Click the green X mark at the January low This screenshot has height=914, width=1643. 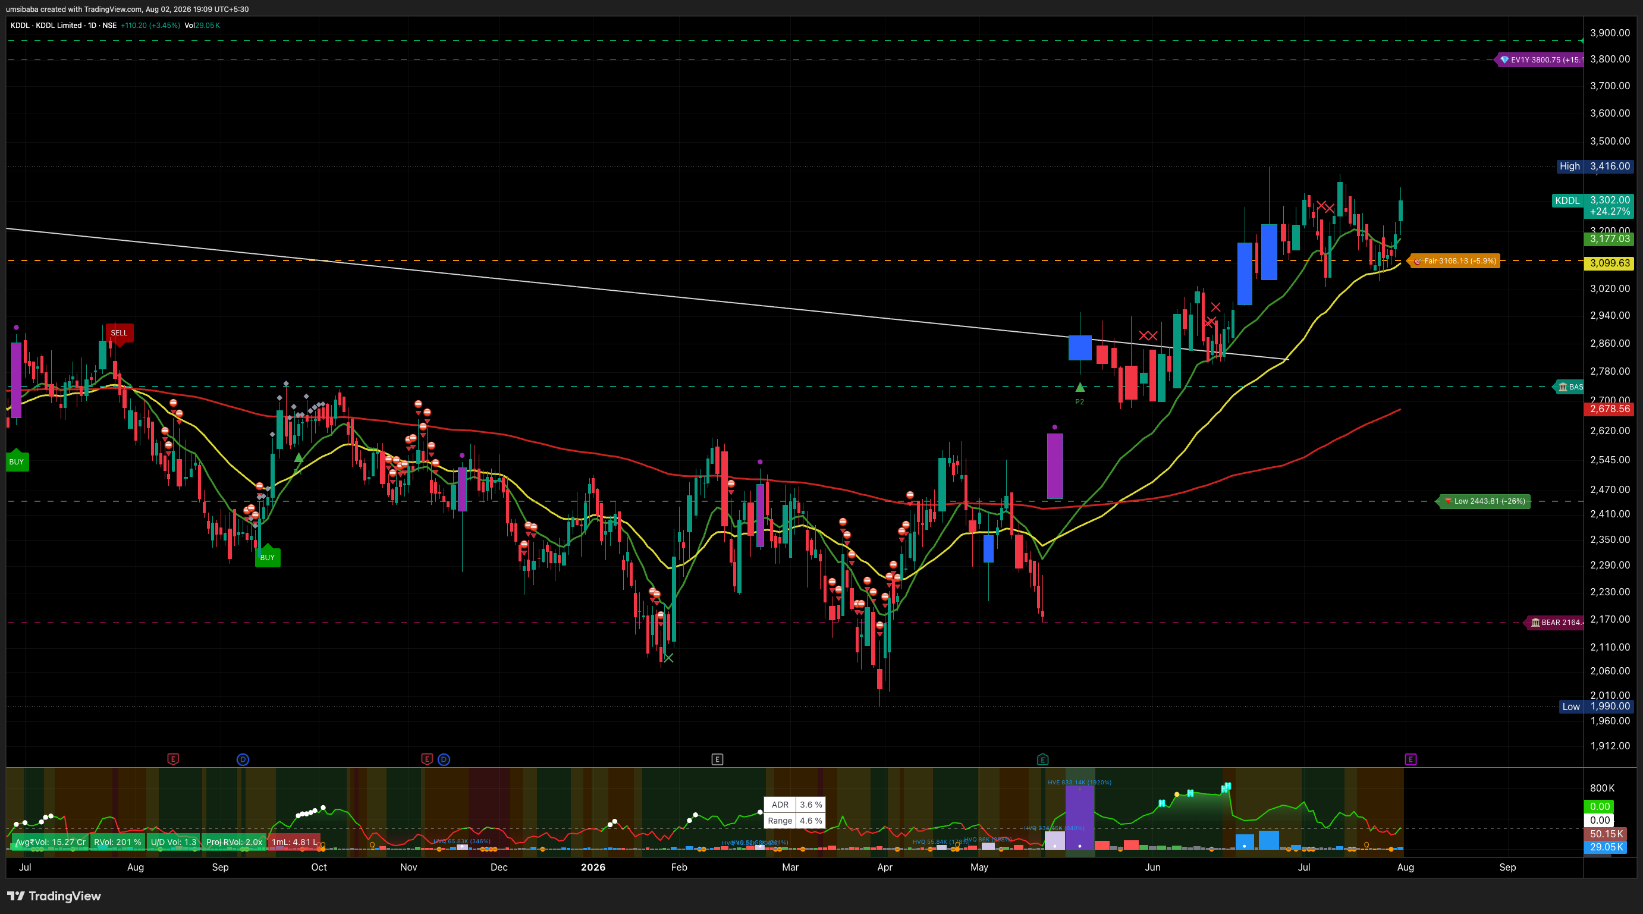click(668, 658)
